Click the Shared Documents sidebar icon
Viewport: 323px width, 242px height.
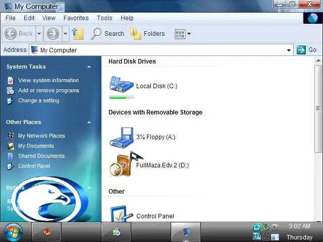pos(10,156)
